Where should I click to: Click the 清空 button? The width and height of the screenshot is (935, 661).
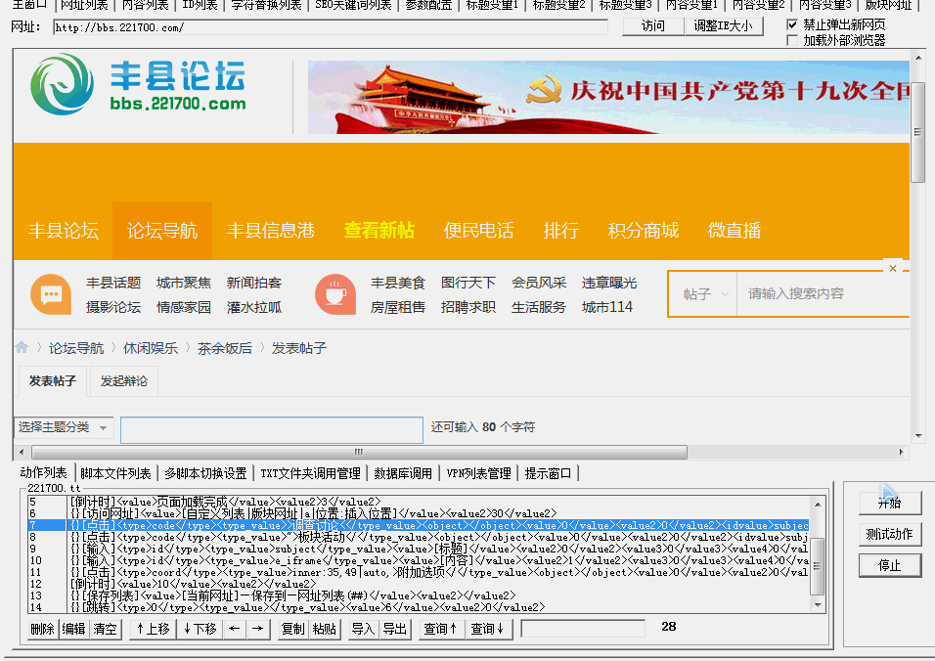tap(106, 629)
